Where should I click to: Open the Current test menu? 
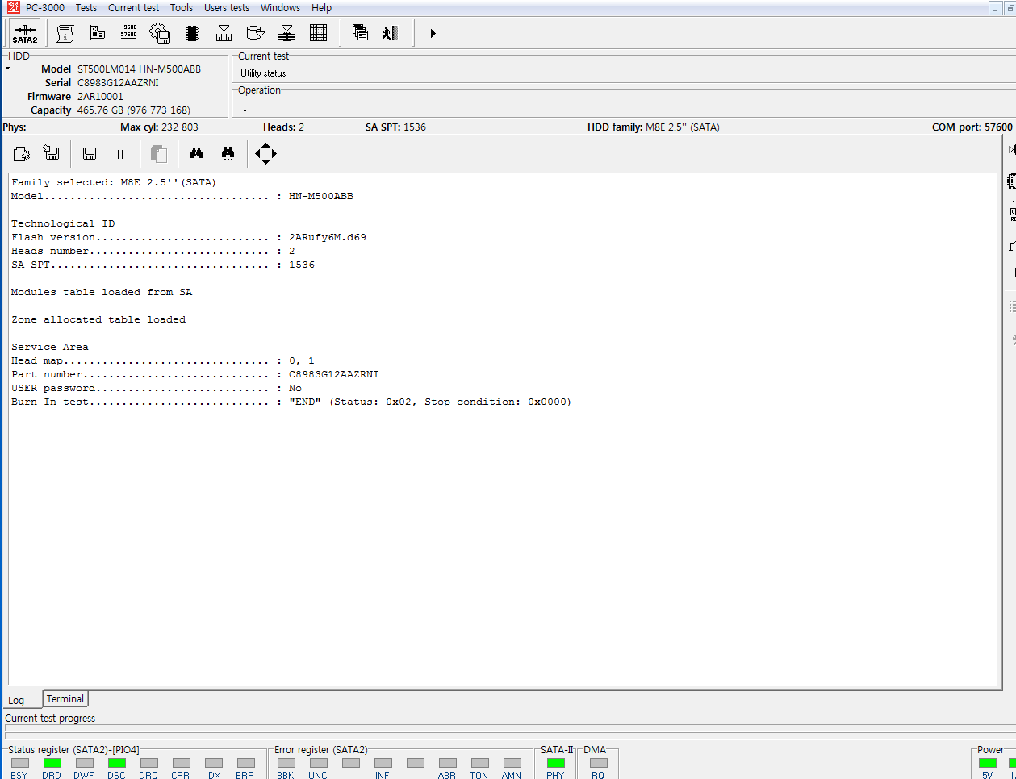(x=133, y=7)
